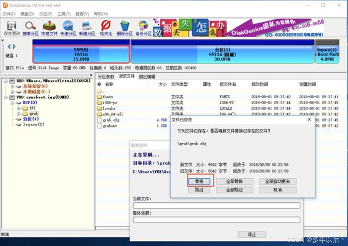The width and height of the screenshot is (348, 246).
Task: Click the 删除分区 delete partition icon
Action: click(125, 28)
